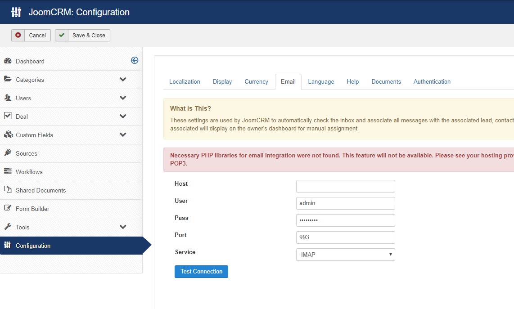Viewport: 514px width, 309px height.
Task: Click the Shared Documents files icon
Action: pyautogui.click(x=8, y=189)
